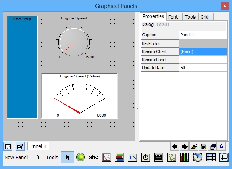
Task: Add a table grid control
Action: tap(211, 157)
